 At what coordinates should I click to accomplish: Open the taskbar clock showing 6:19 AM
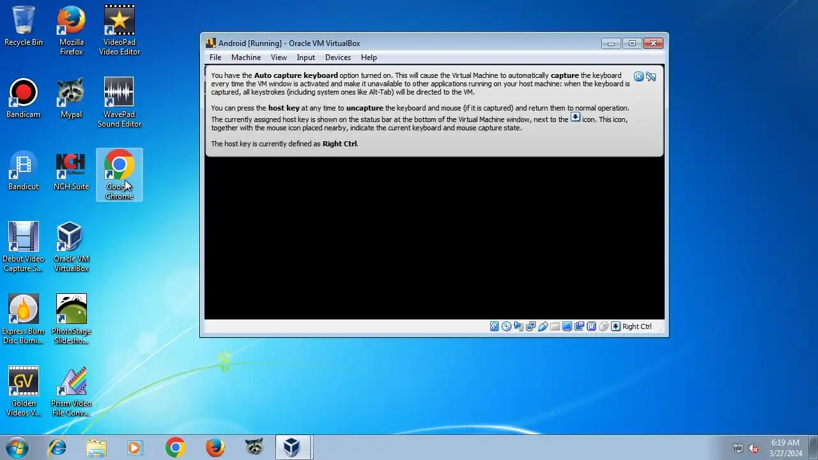coord(785,447)
